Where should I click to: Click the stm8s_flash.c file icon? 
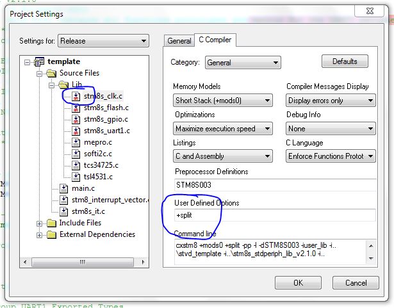coord(76,108)
